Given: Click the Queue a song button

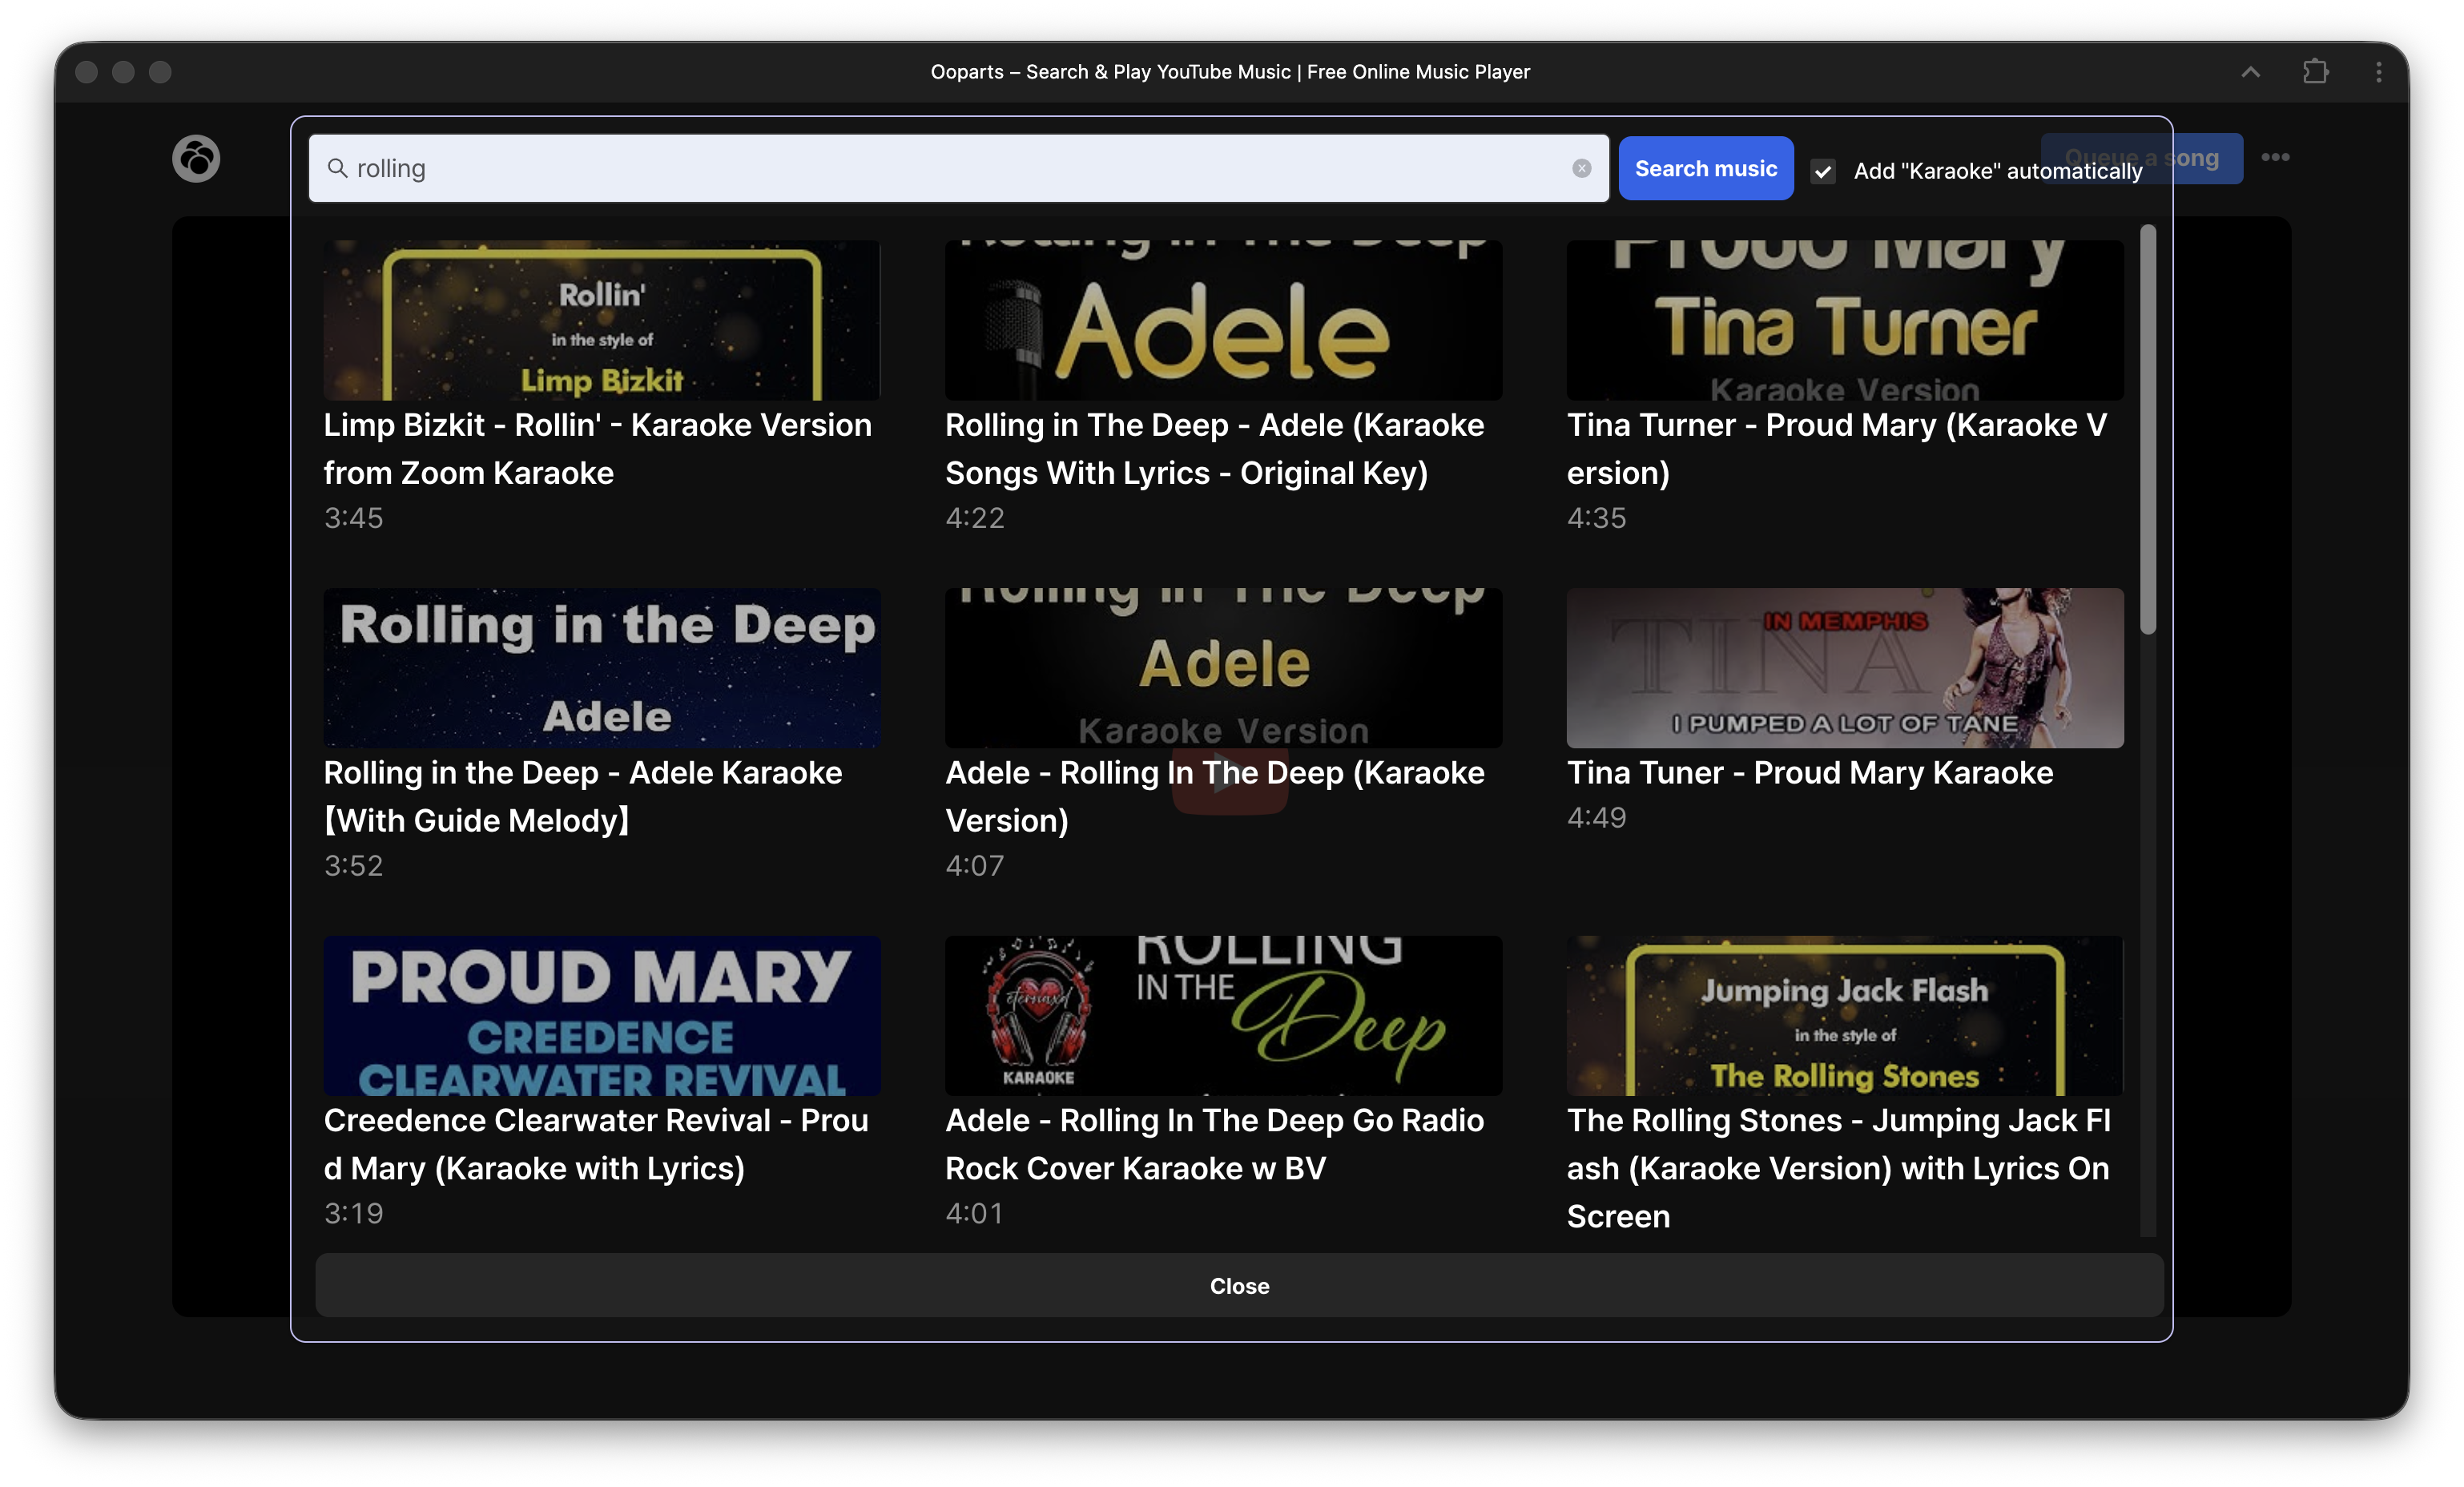Looking at the screenshot, I should pyautogui.click(x=2208, y=158).
